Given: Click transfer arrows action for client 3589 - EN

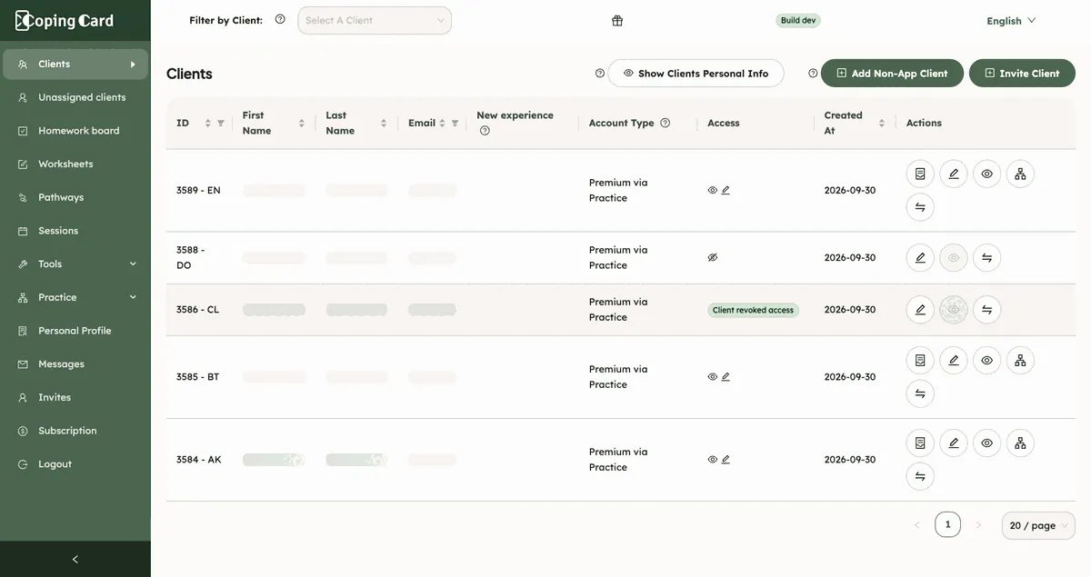Looking at the screenshot, I should pyautogui.click(x=920, y=207).
